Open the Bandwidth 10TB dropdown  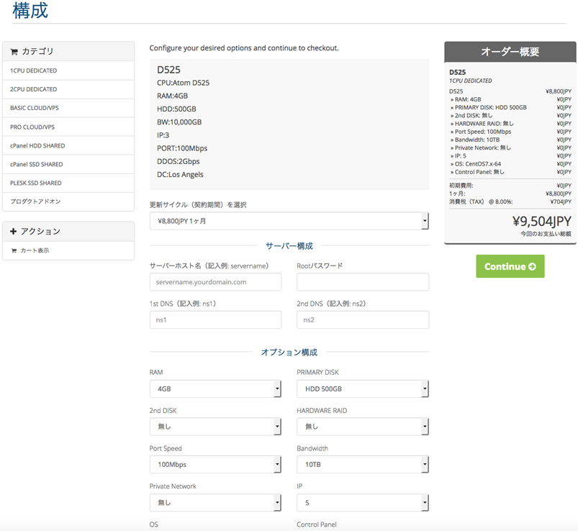[362, 465]
